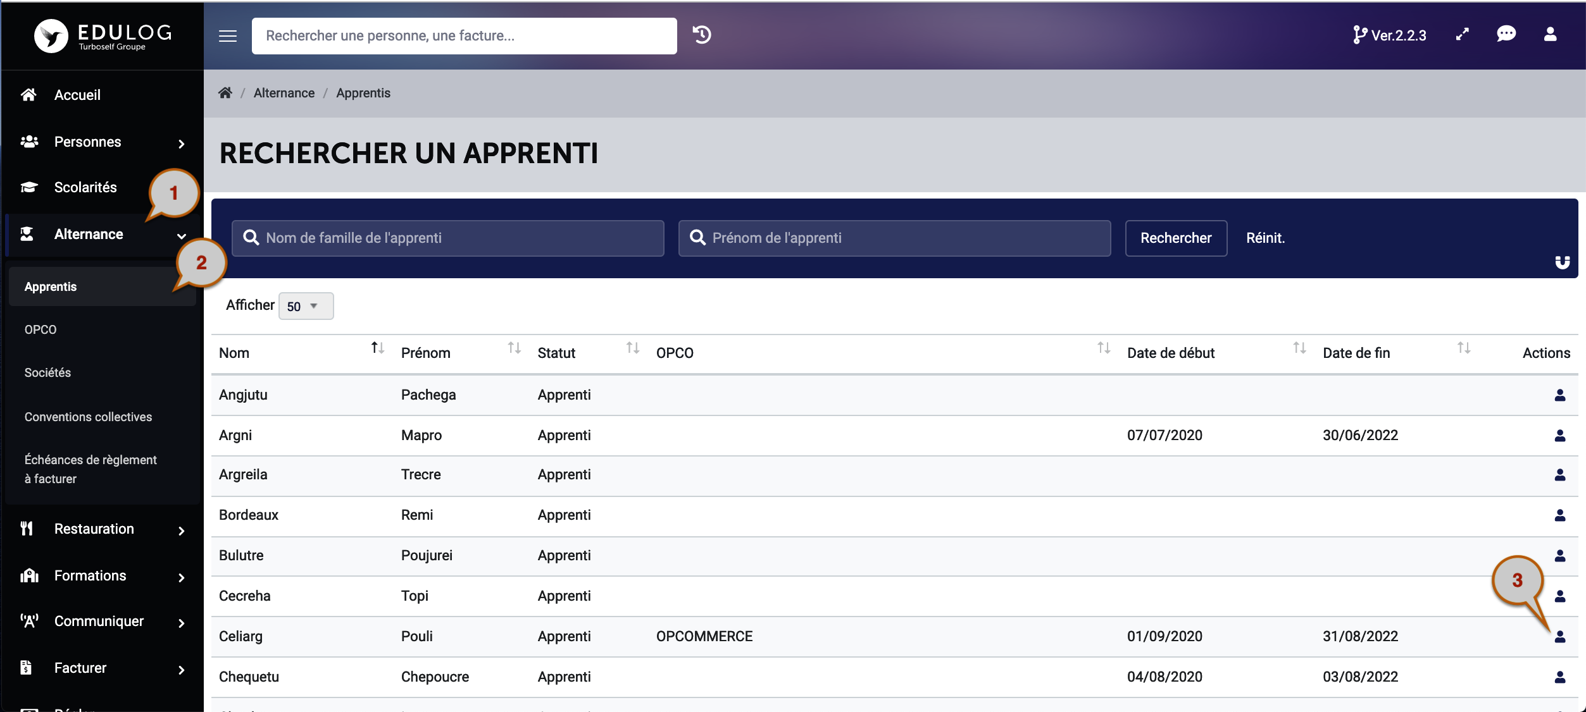Open profile icon for Angjutu row
The height and width of the screenshot is (712, 1586).
(x=1560, y=395)
